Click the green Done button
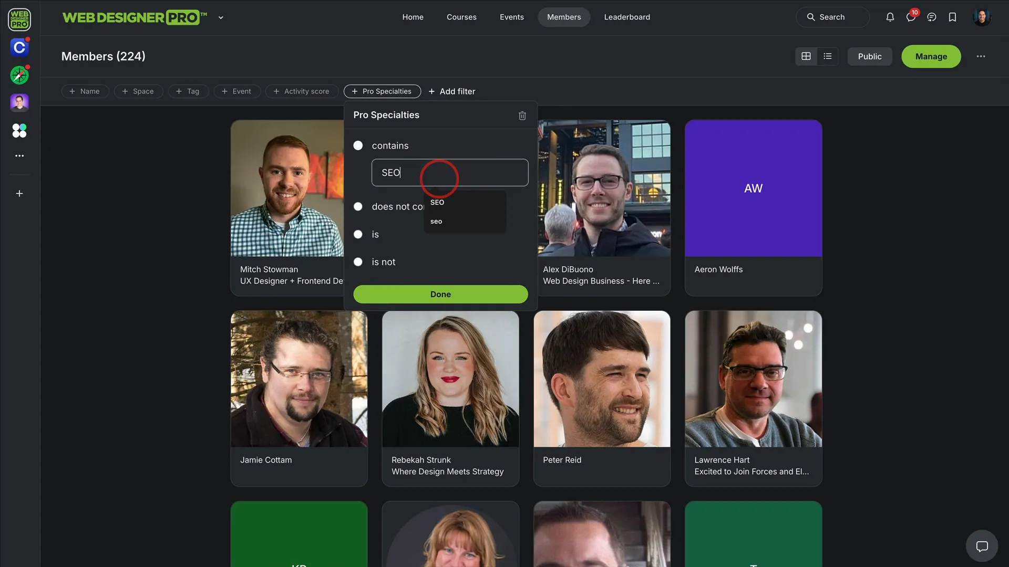The width and height of the screenshot is (1009, 567). (440, 295)
